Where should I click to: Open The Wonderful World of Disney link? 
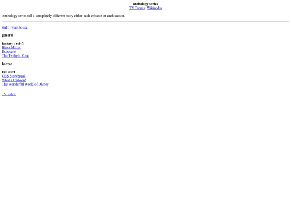(x=25, y=84)
